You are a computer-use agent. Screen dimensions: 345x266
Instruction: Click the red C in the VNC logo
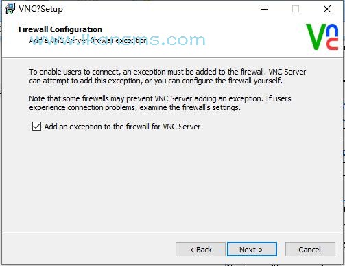point(333,44)
